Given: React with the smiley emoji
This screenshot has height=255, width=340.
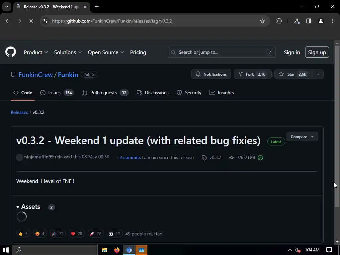Looking at the screenshot, I should (x=40, y=234).
